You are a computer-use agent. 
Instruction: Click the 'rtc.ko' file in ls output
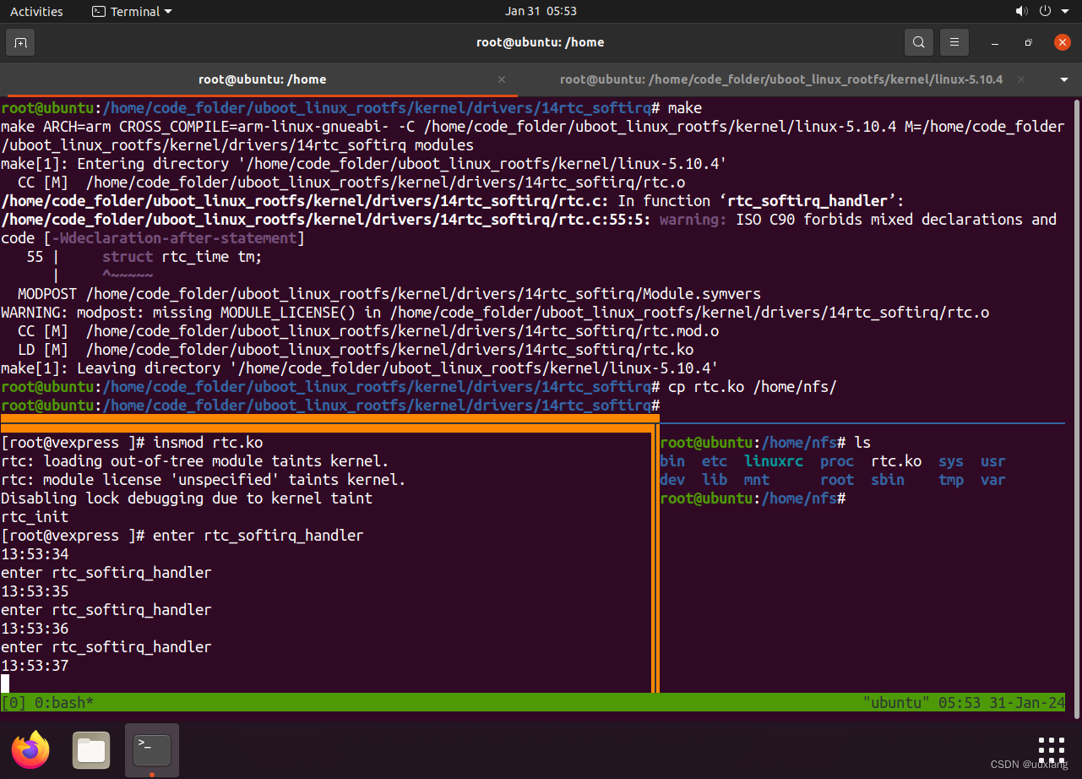click(896, 461)
